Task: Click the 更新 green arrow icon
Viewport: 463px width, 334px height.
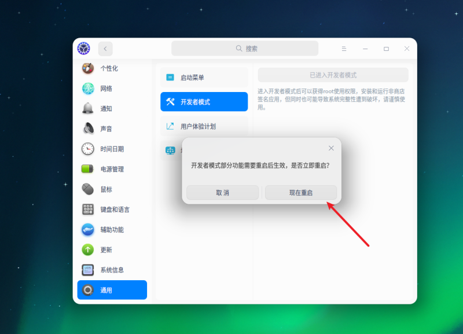Action: 88,249
